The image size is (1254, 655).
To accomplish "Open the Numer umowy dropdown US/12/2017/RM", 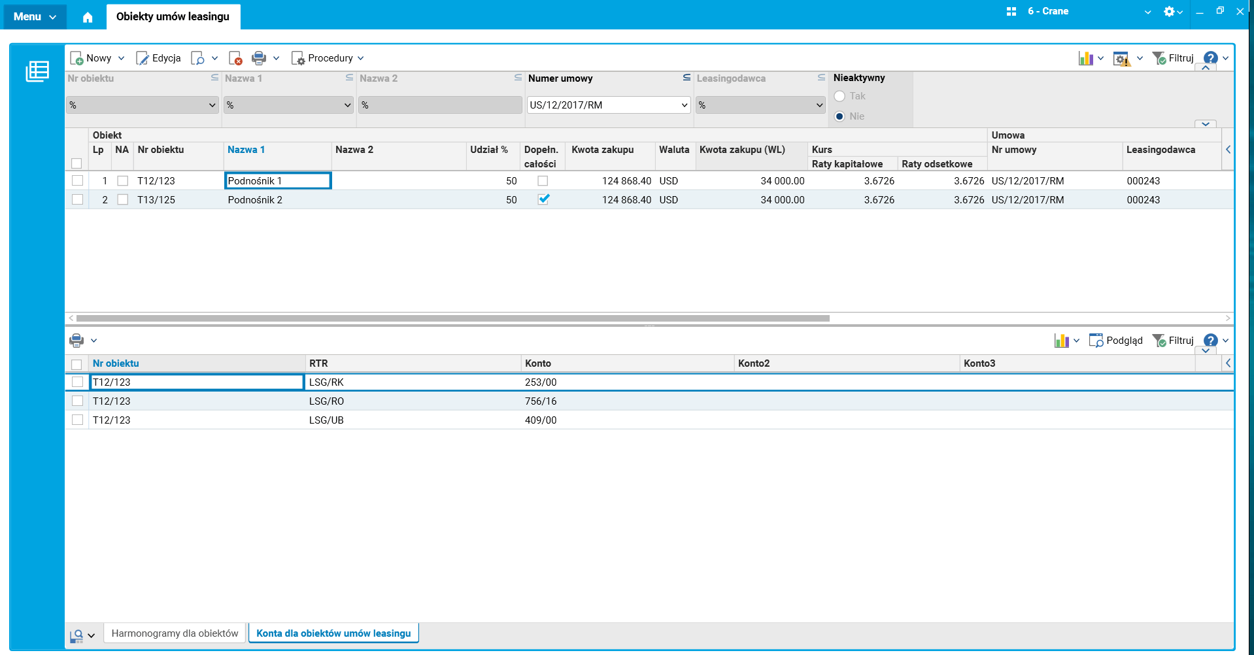I will click(684, 105).
